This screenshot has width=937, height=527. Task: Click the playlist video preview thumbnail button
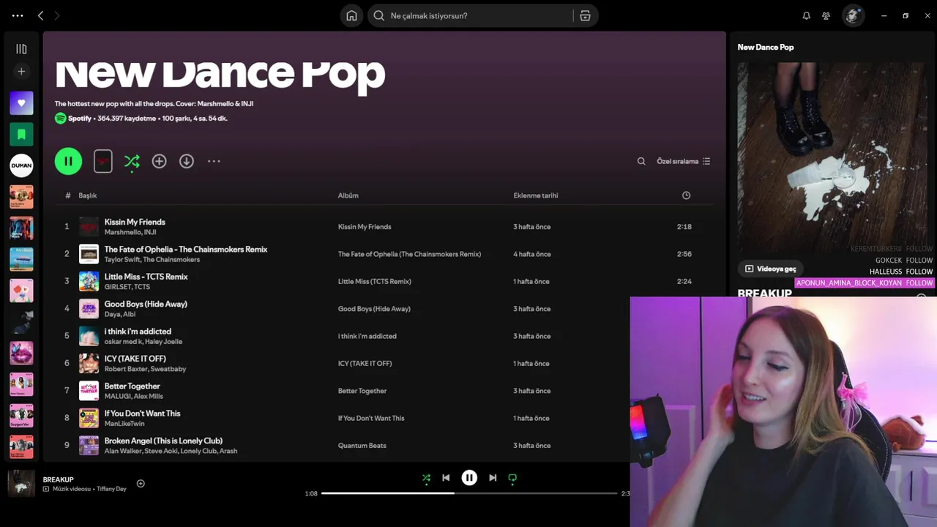coord(102,161)
